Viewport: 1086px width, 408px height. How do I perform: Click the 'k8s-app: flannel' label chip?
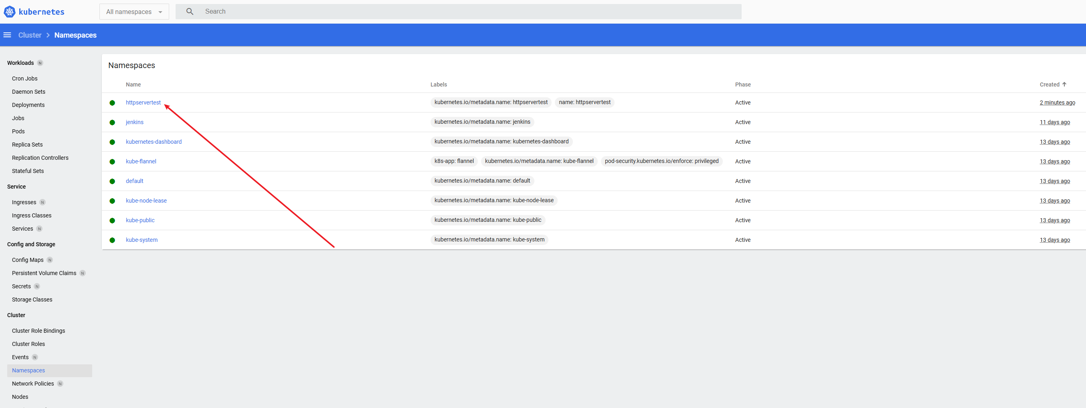click(454, 161)
